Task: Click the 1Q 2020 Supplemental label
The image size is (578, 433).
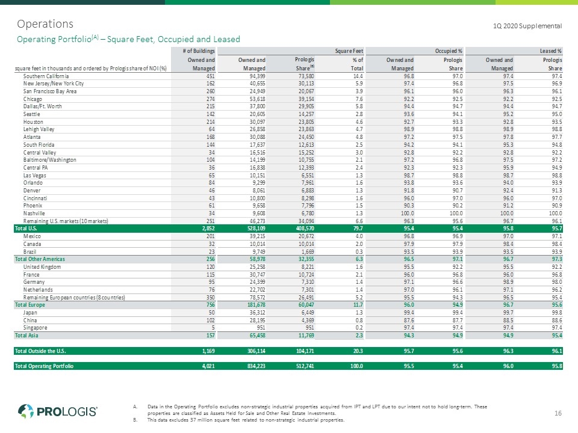Action: point(527,26)
